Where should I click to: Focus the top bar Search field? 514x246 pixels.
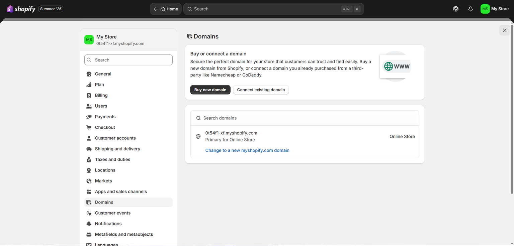tap(273, 9)
